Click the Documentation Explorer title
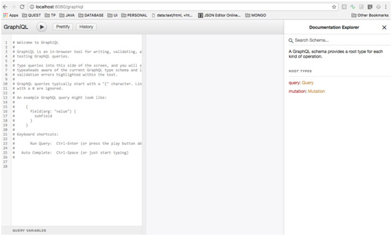Viewport: 392px width, 236px height. coord(334,27)
